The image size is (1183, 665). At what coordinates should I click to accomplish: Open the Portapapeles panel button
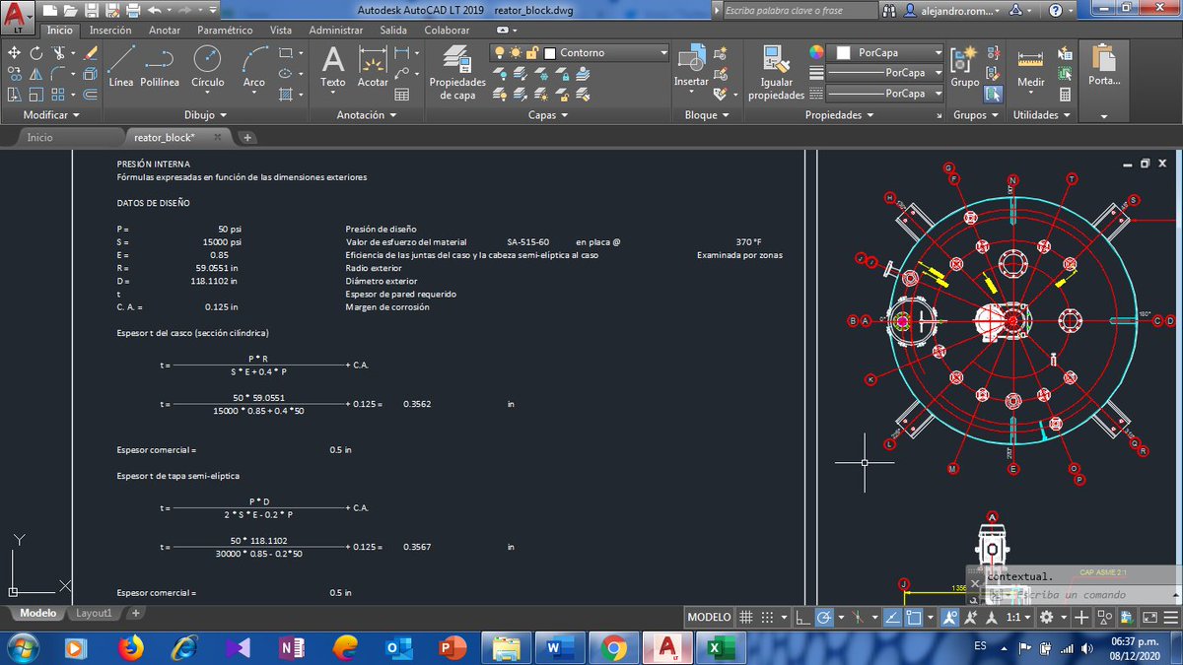[1104, 81]
